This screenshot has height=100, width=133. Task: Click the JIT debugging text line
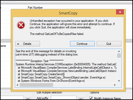[47, 54]
